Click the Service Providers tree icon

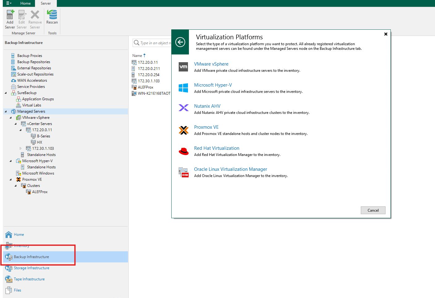(x=13, y=87)
